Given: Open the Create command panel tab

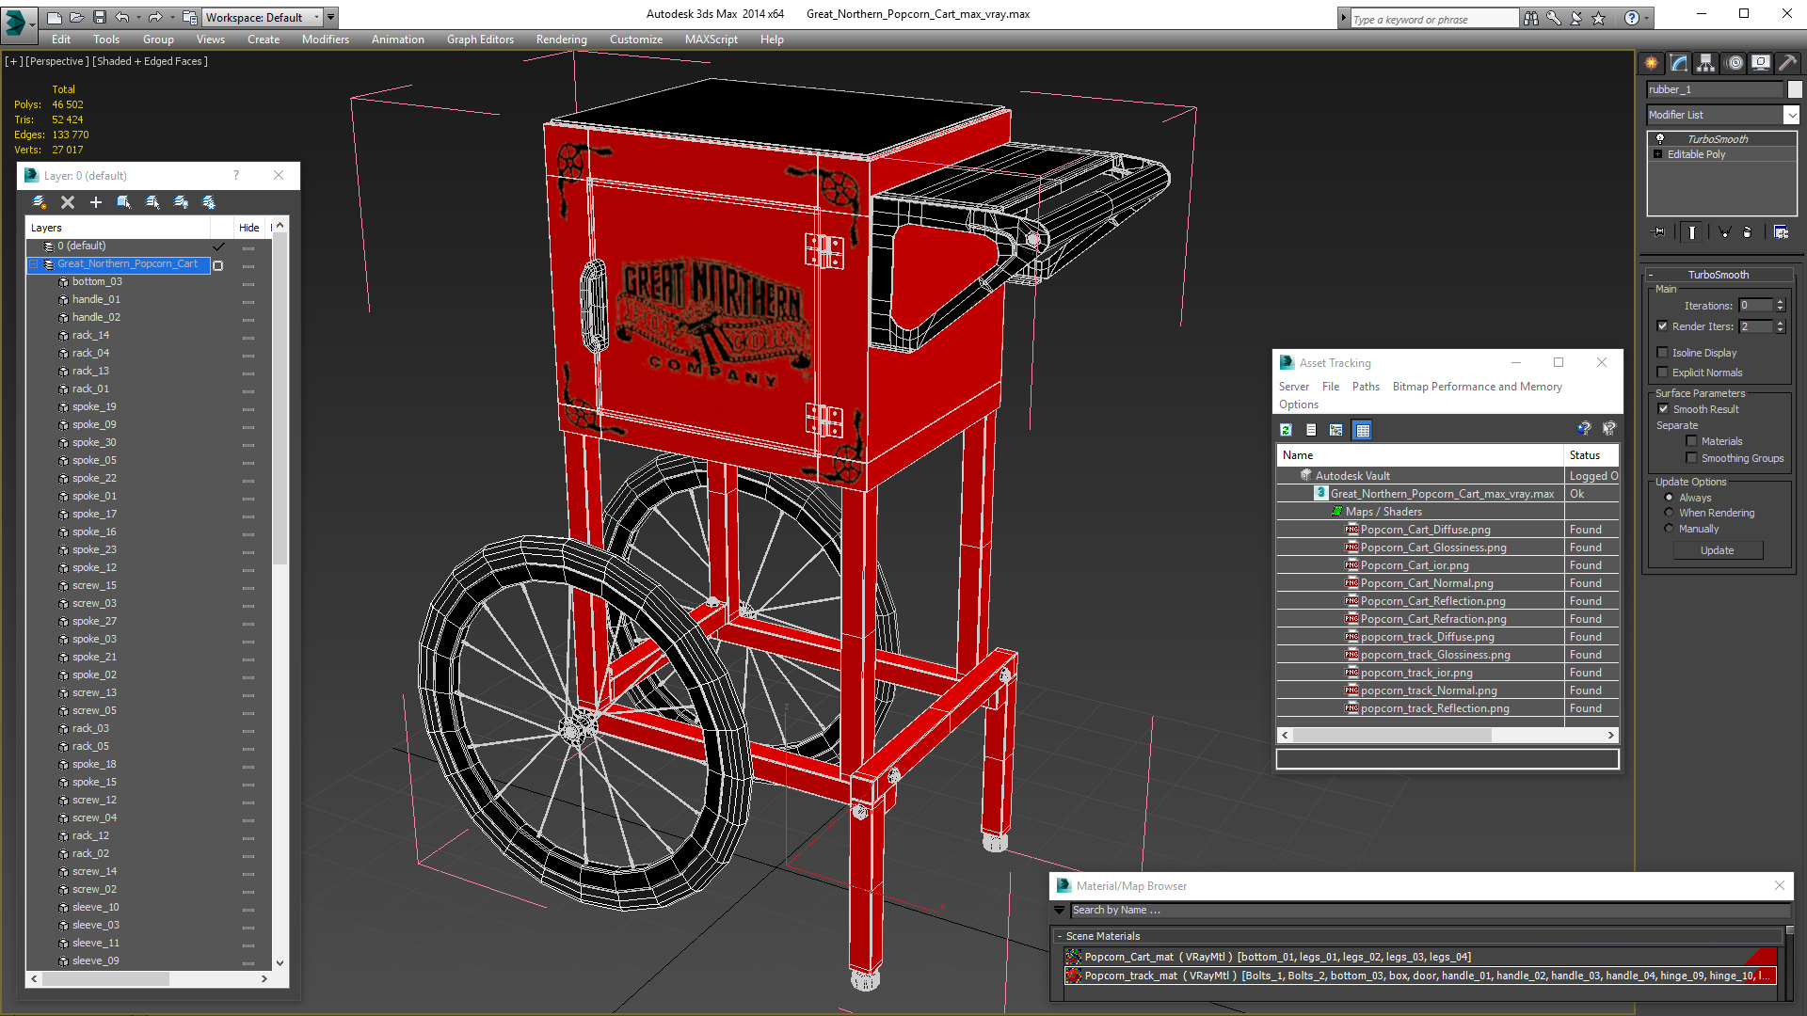Looking at the screenshot, I should click(x=1652, y=63).
